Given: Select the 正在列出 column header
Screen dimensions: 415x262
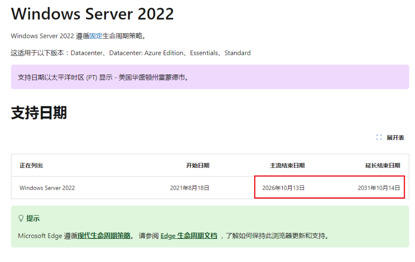Looking at the screenshot, I should coord(31,166).
